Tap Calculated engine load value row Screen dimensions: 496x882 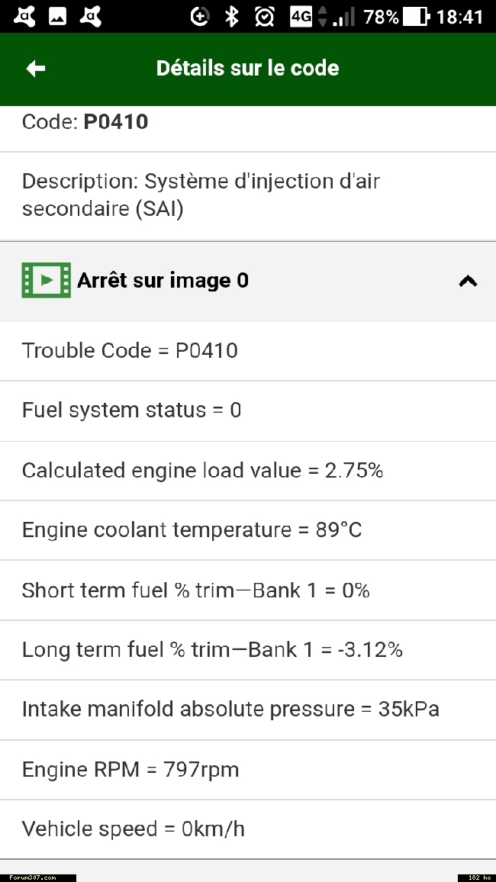248,471
